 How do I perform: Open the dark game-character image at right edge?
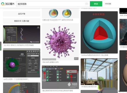[x=123, y=32]
